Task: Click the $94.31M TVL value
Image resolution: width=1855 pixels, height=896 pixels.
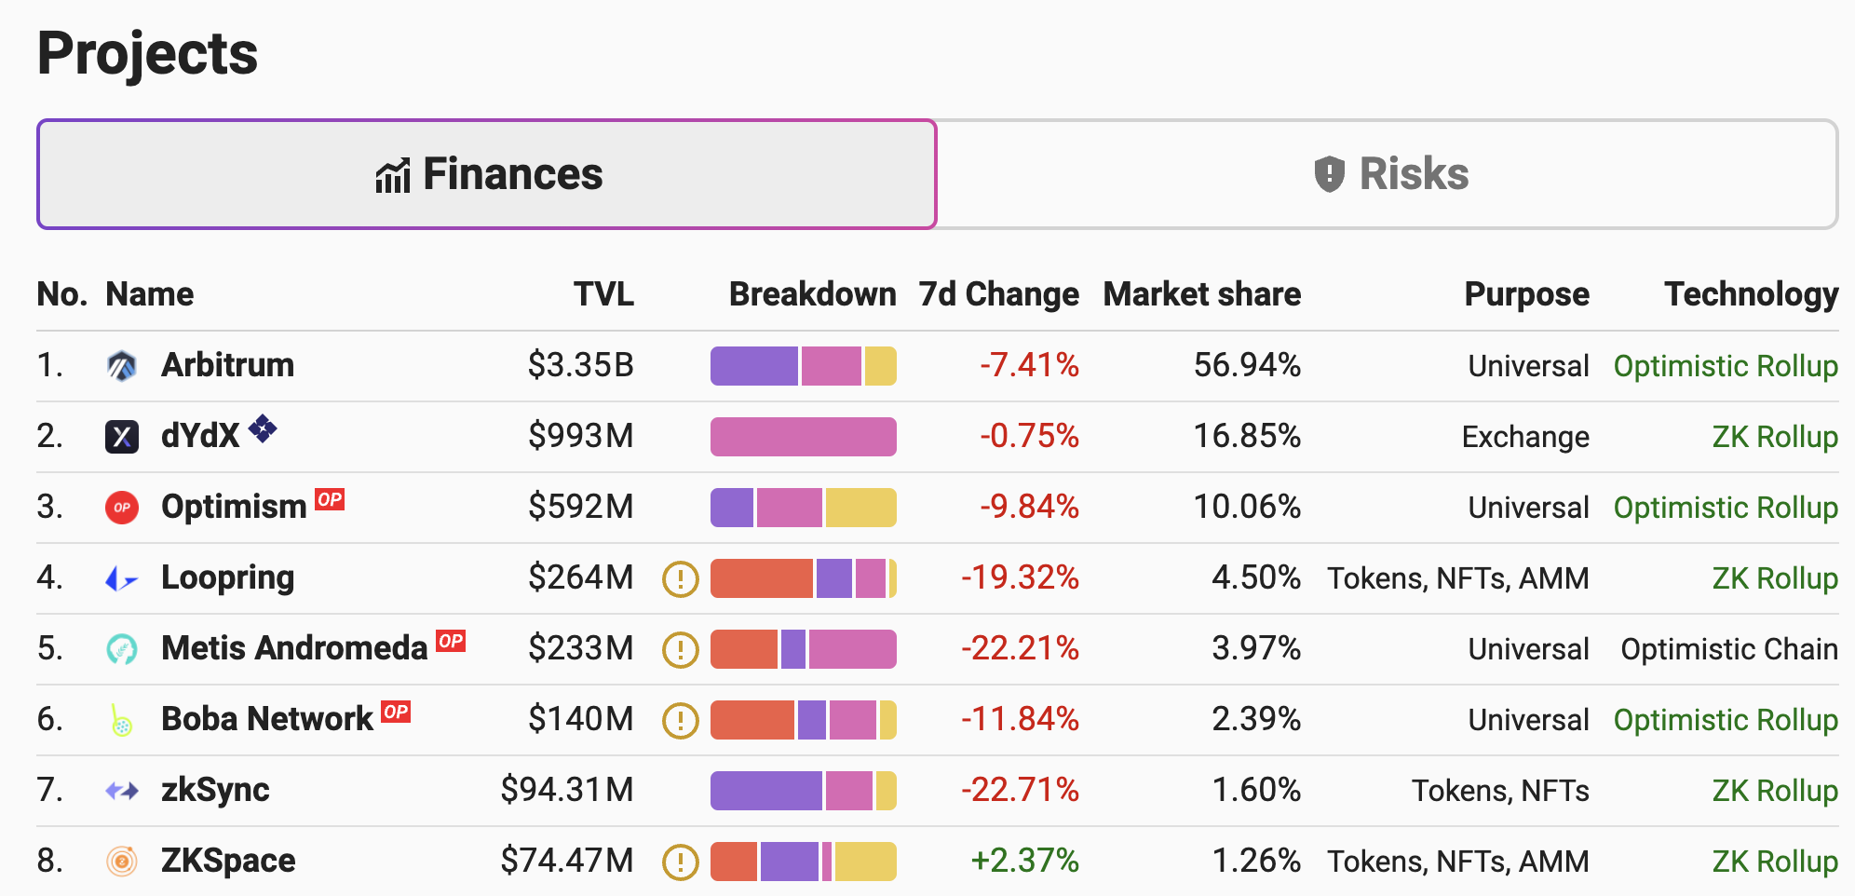Action: (567, 790)
